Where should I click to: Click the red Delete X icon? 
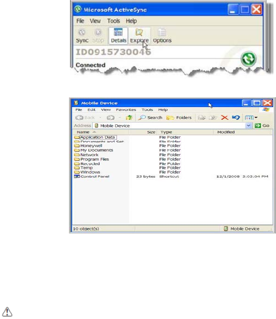tap(225, 118)
